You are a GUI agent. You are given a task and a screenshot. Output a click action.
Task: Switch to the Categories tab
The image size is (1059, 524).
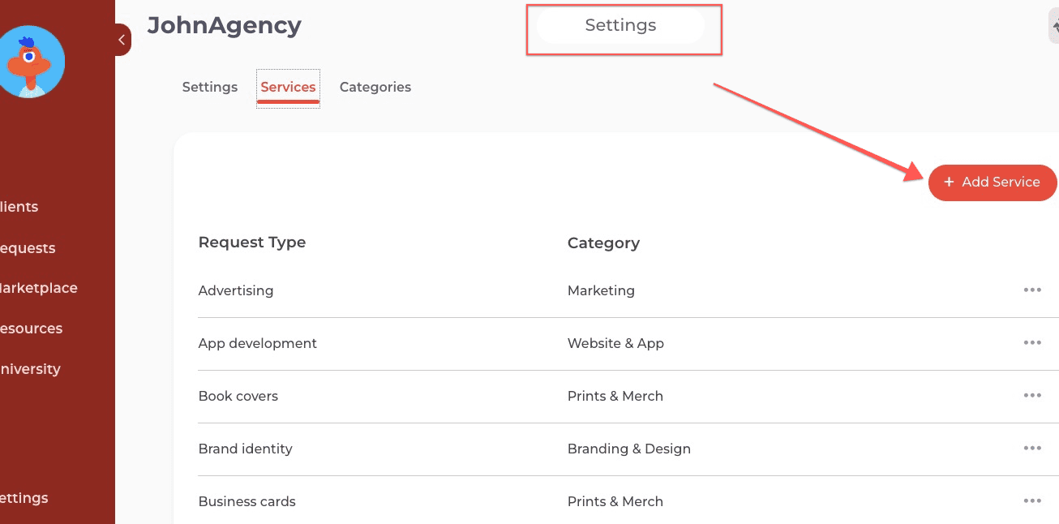[375, 87]
